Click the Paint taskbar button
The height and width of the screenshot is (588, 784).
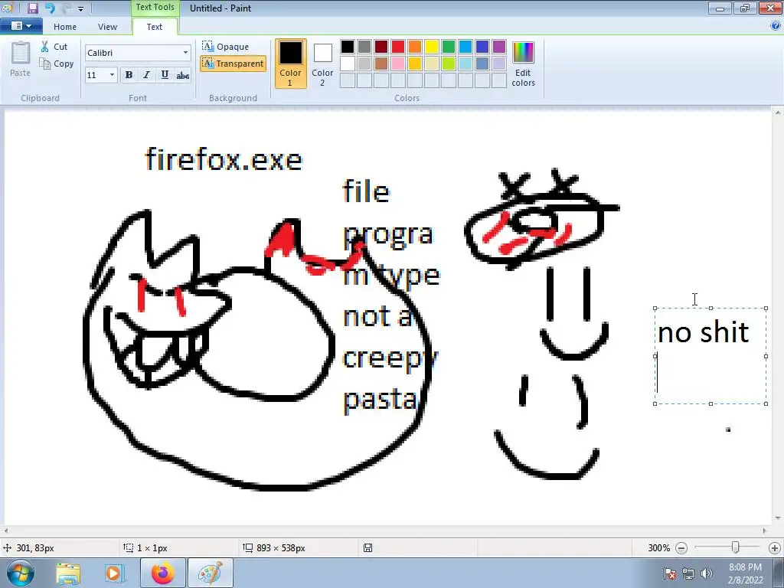click(210, 573)
